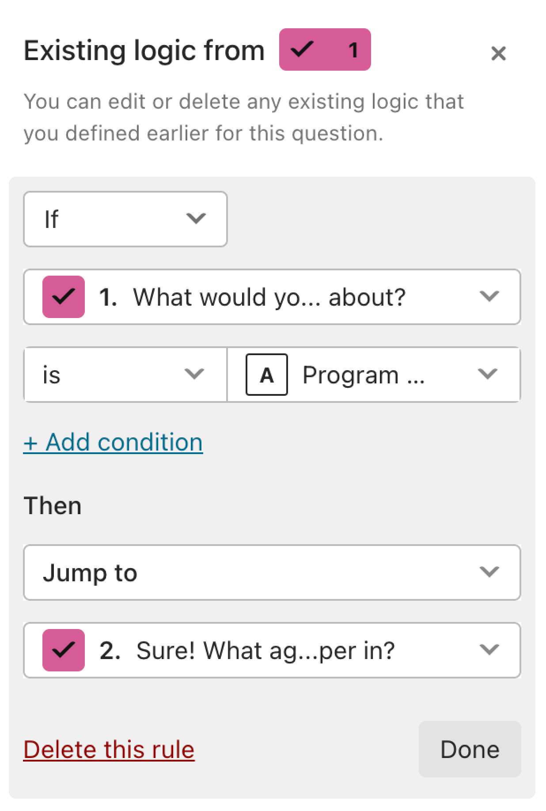
Task: Click the letter A choice key icon
Action: click(267, 375)
